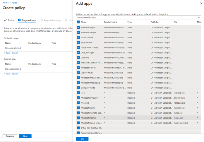Click the Exempt apps Product name header

tap(35, 64)
